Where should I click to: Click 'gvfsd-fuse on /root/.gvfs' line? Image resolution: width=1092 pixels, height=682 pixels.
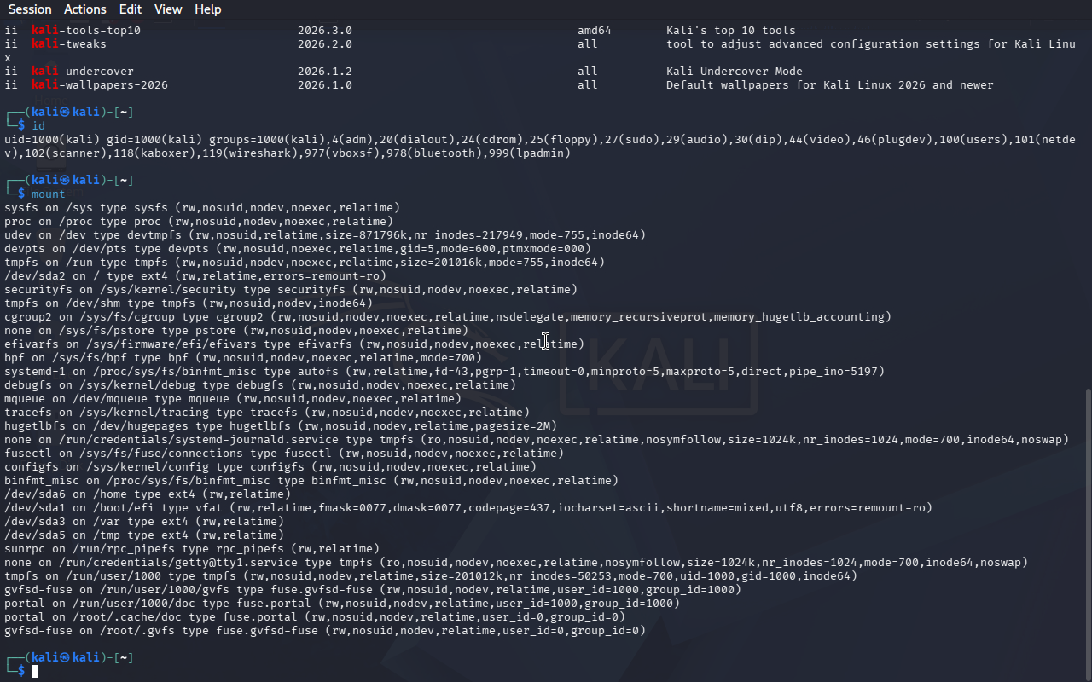tap(325, 631)
